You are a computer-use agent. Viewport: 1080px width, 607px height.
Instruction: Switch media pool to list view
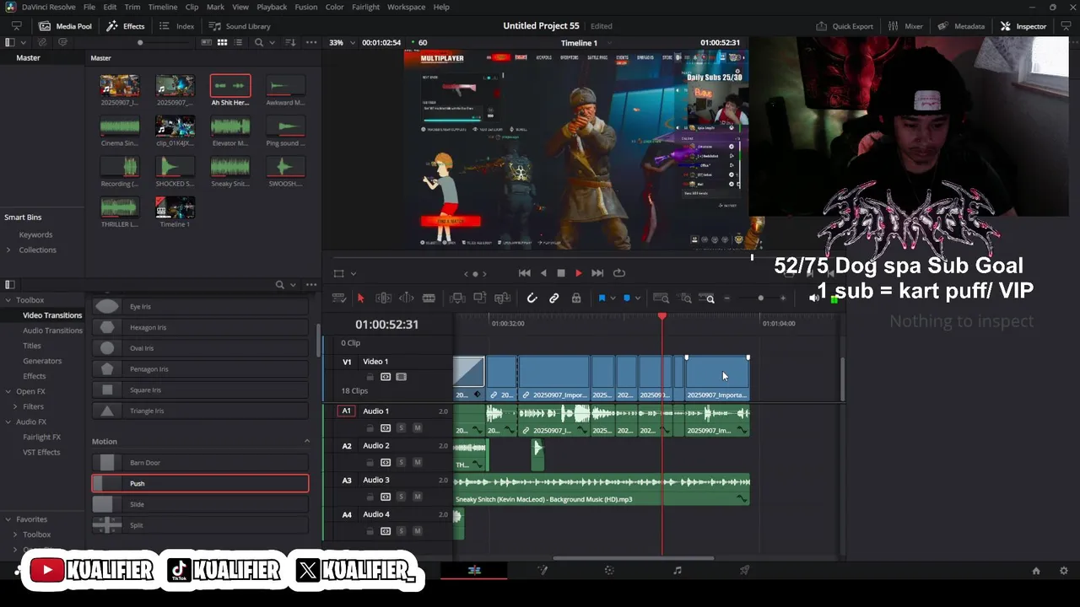238,42
